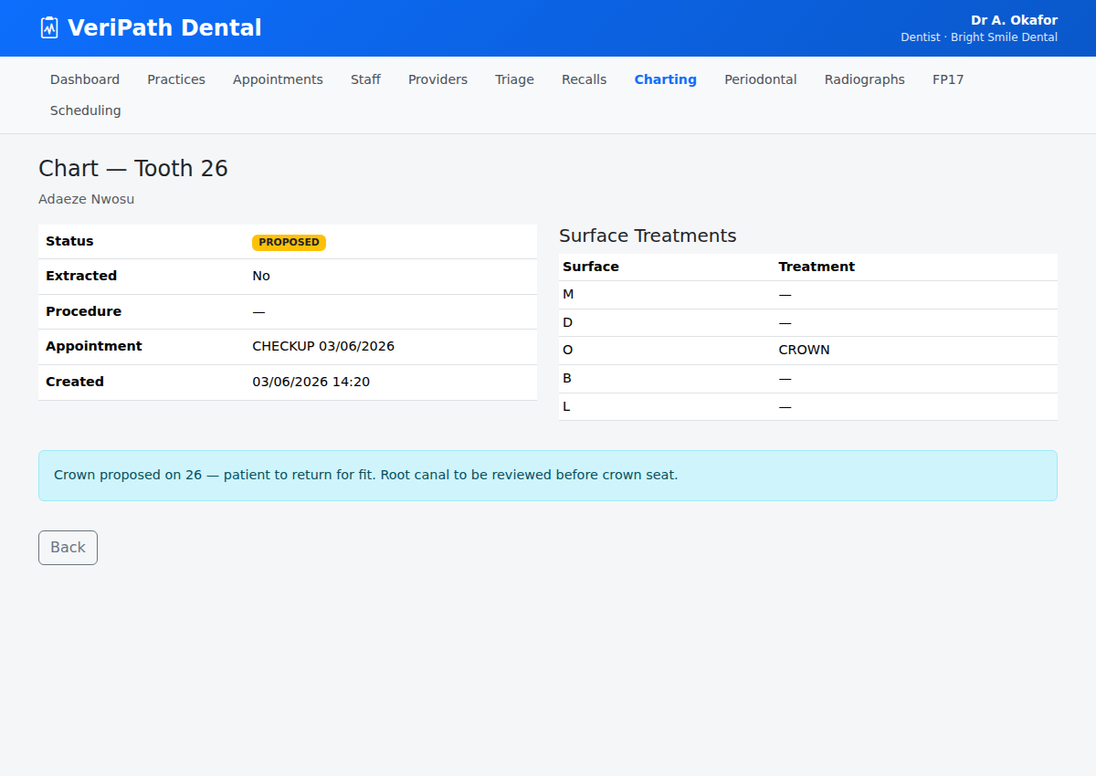Screen dimensions: 1096x776
Task: Click the crown proposed note text
Action: pyautogui.click(x=365, y=476)
